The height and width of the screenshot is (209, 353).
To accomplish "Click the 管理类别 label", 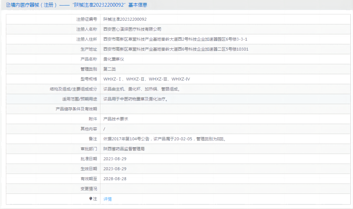I will [x=89, y=69].
